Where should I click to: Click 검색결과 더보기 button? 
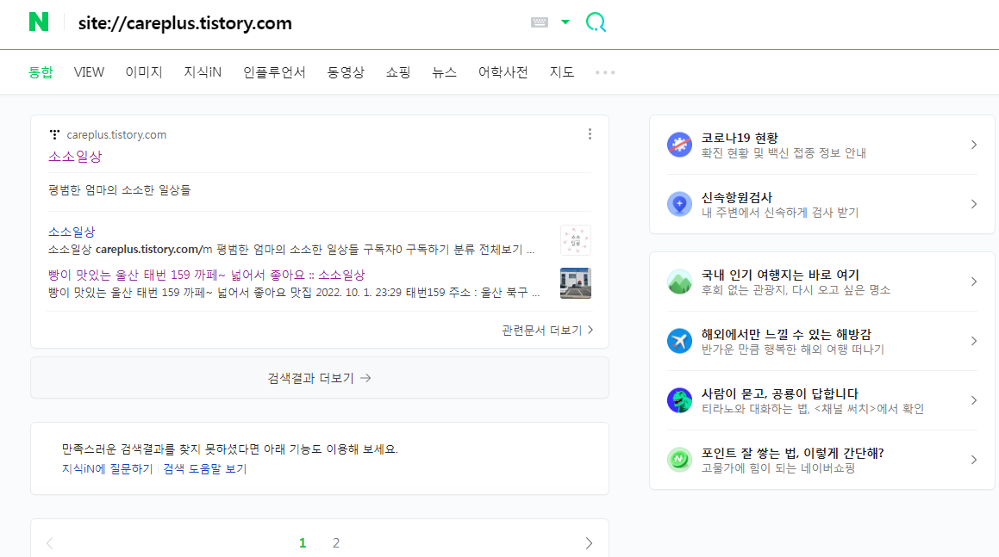tap(320, 378)
